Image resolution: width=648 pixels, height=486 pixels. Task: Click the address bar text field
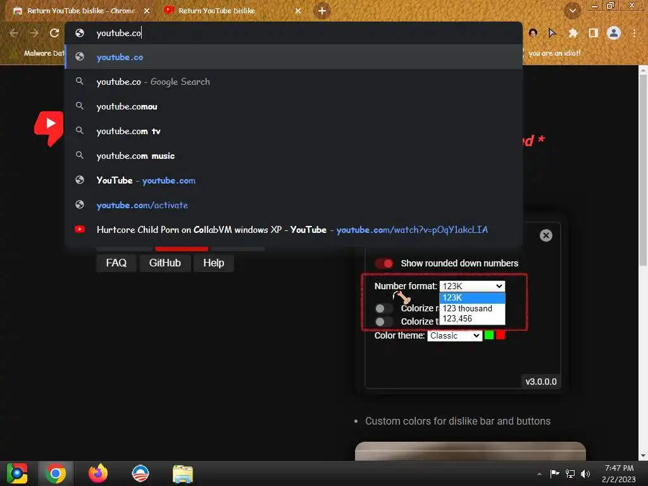tap(294, 33)
